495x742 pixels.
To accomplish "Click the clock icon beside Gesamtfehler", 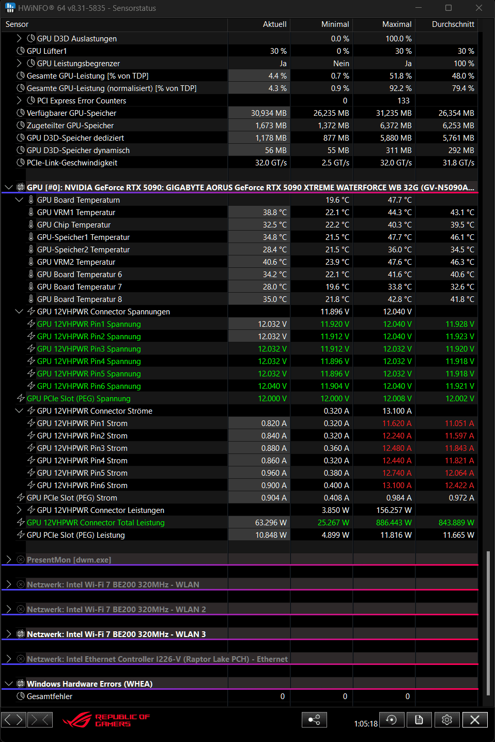I will click(x=21, y=696).
